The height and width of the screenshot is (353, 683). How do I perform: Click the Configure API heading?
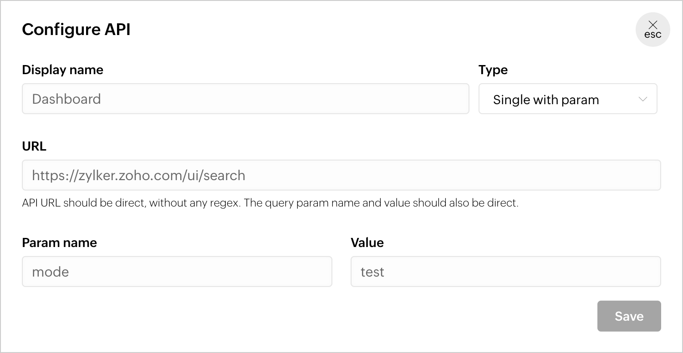[x=76, y=30]
